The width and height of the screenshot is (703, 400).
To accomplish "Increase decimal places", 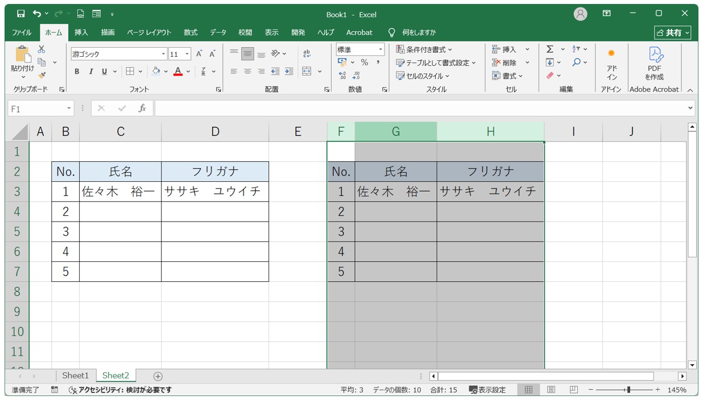I will pos(342,76).
